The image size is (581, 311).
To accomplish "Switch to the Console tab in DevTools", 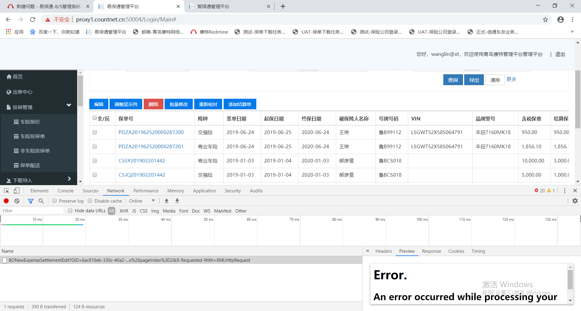I will 66,191.
